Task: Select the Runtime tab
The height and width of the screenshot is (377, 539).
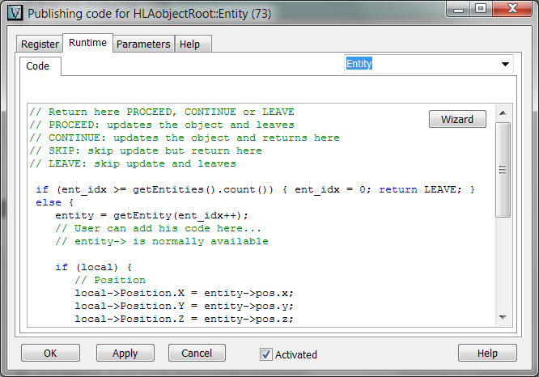Action: click(87, 44)
